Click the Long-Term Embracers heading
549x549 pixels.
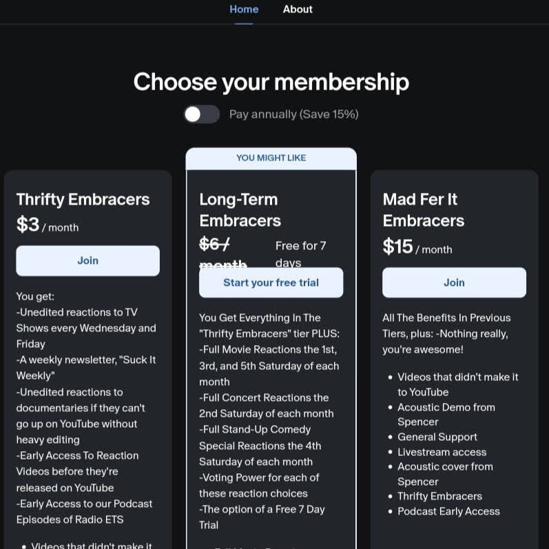240,210
